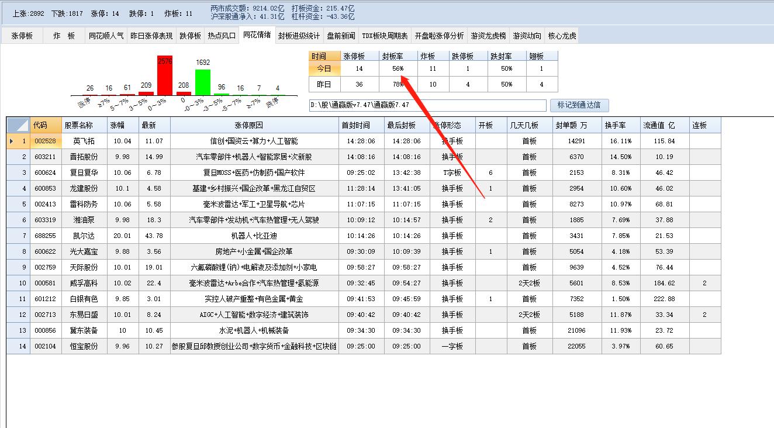Select the 今日 row in the summary table
This screenshot has height=428, width=774.
[323, 68]
